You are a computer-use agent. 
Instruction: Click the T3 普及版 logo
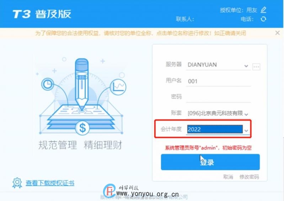tap(42, 14)
